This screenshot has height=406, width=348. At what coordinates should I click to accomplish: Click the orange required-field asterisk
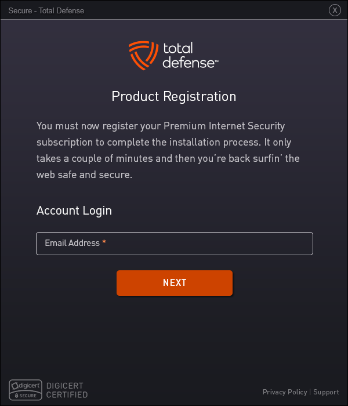pos(104,242)
